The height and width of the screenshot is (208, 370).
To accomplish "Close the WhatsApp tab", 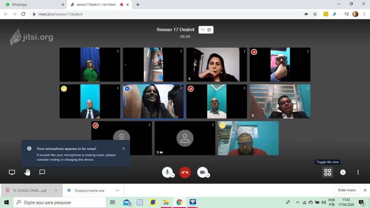I will pyautogui.click(x=62, y=5).
